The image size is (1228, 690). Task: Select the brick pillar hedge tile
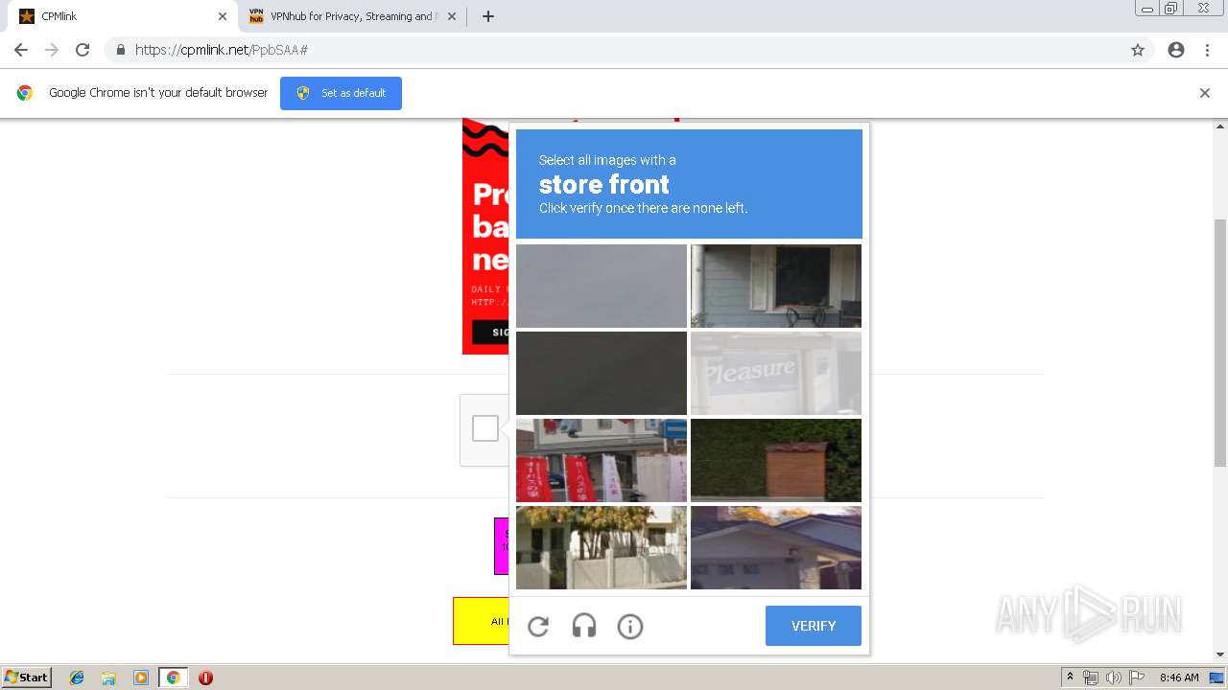[776, 460]
